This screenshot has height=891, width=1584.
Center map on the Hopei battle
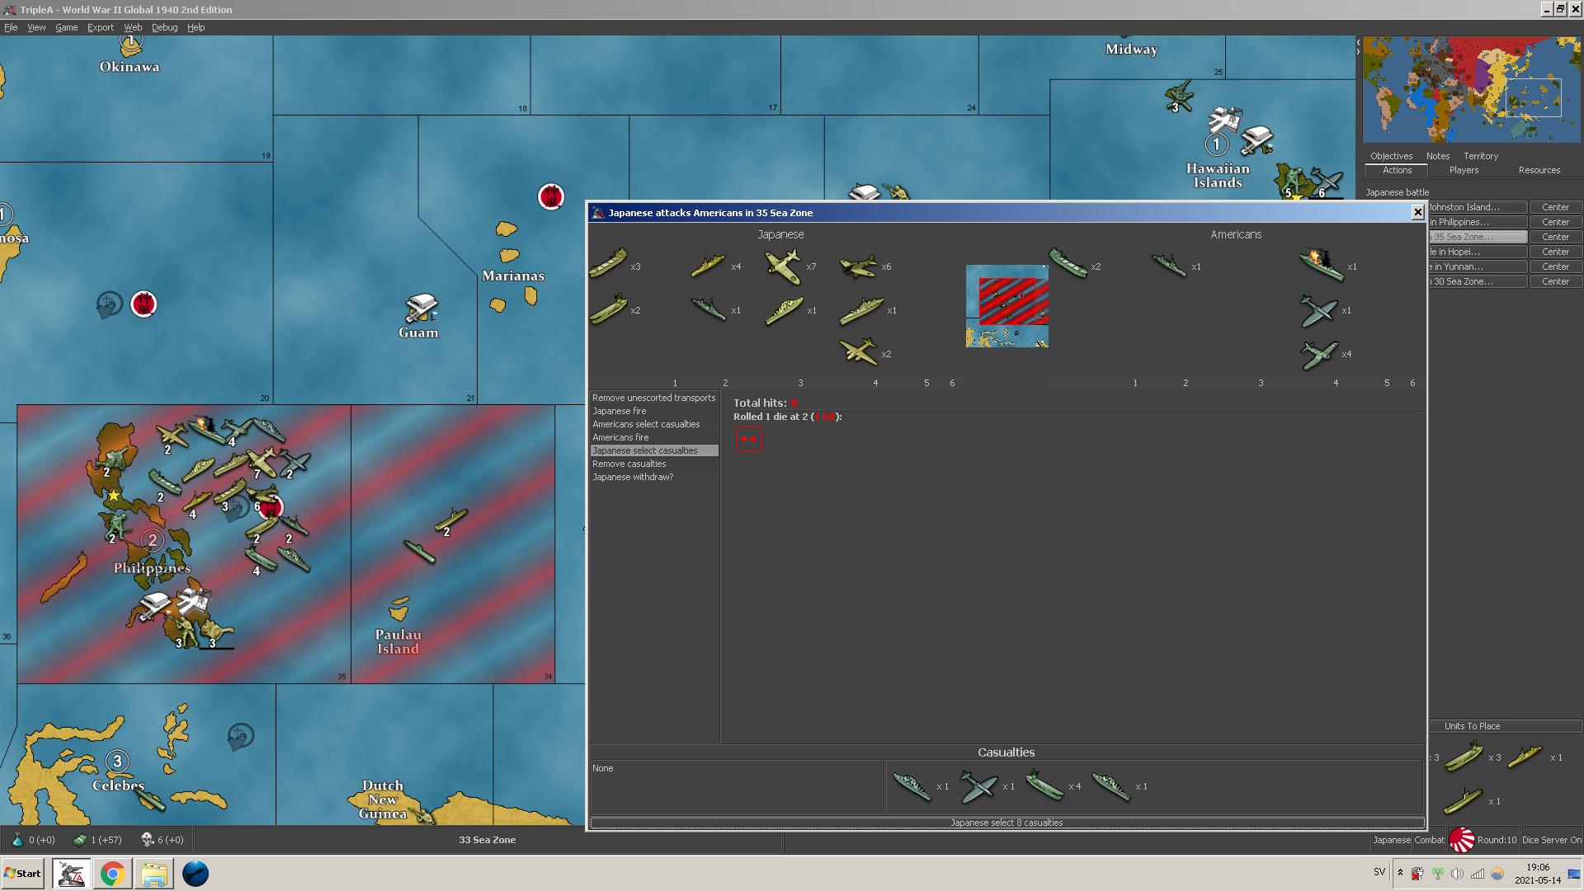[1555, 252]
